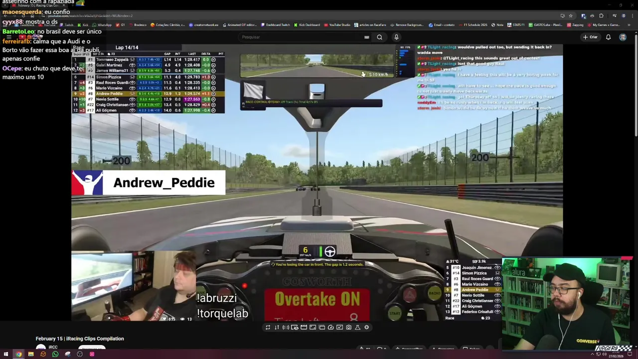The height and width of the screenshot is (359, 638).
Task: Click the browser address bar
Action: 299,15
